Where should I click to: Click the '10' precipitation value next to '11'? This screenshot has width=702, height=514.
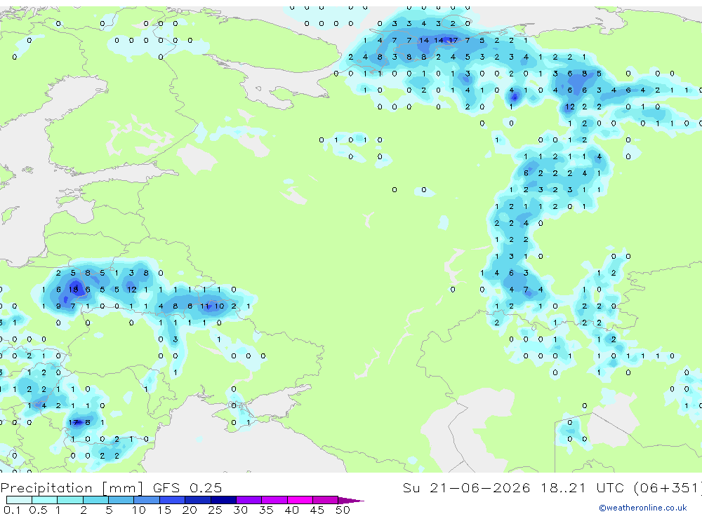tap(219, 306)
